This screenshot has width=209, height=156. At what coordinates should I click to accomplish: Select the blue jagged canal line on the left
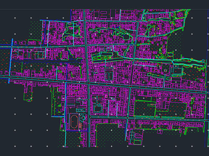coord(46,62)
